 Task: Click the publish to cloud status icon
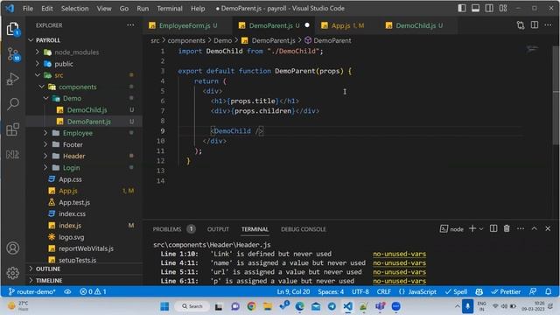coord(67,291)
